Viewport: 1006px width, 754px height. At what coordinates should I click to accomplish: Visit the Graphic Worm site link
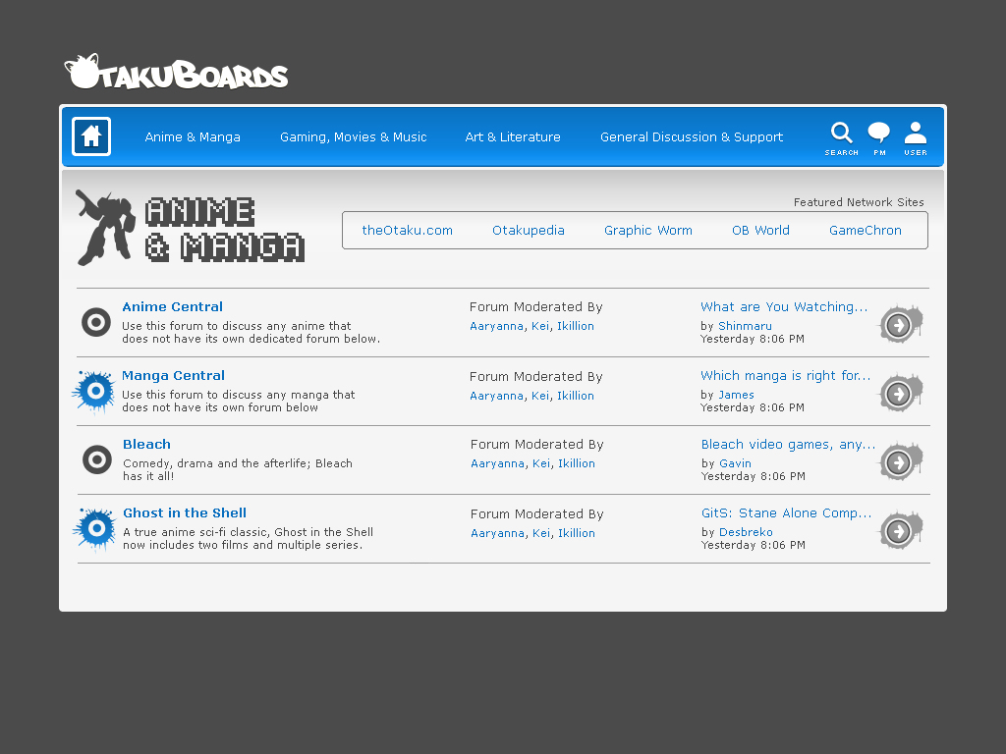coord(648,230)
